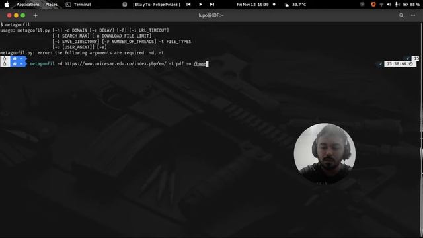
Task: Click the checkmark status next to 15:38:44
Action: coord(381,64)
